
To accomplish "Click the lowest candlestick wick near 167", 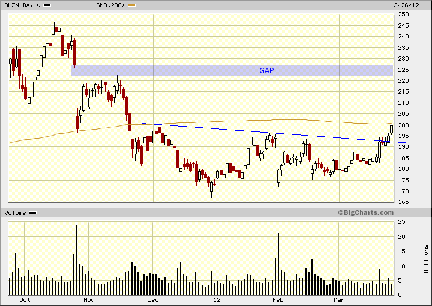I will [212, 190].
